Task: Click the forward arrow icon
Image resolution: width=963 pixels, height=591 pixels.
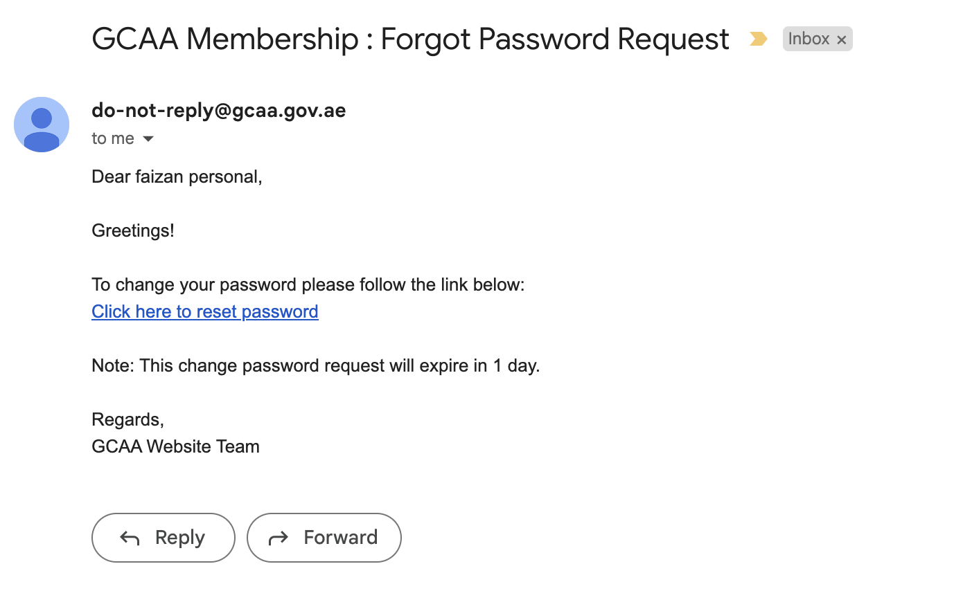Action: point(278,538)
